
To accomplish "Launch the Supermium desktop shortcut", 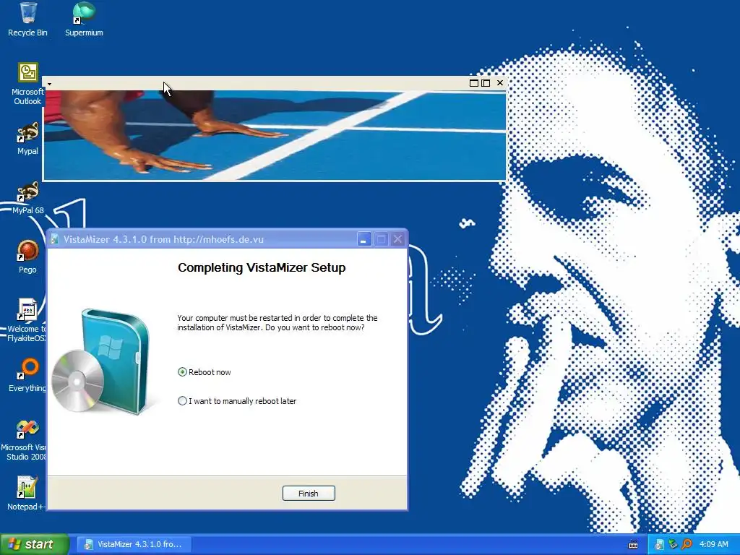I will tap(84, 20).
